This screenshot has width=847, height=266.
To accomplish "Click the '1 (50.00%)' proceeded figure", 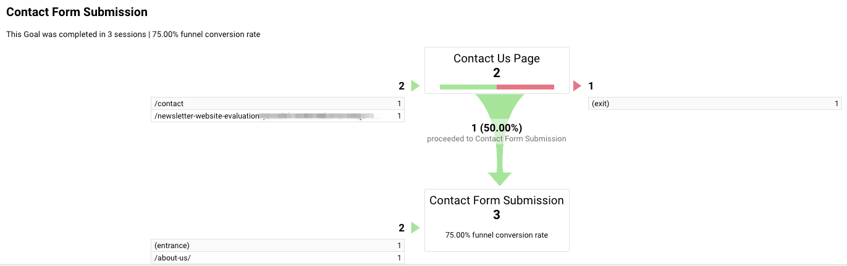I will click(497, 128).
